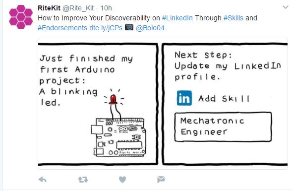Click the reply arrow icon
The width and height of the screenshot is (292, 191).
tap(43, 180)
